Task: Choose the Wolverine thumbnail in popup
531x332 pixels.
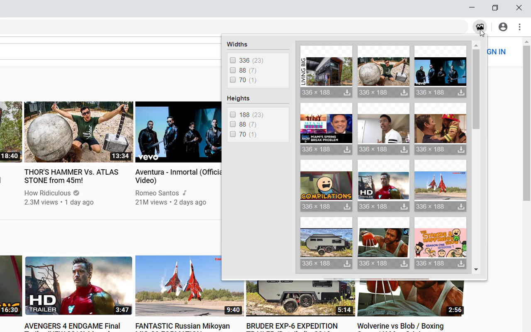Action: 383,243
